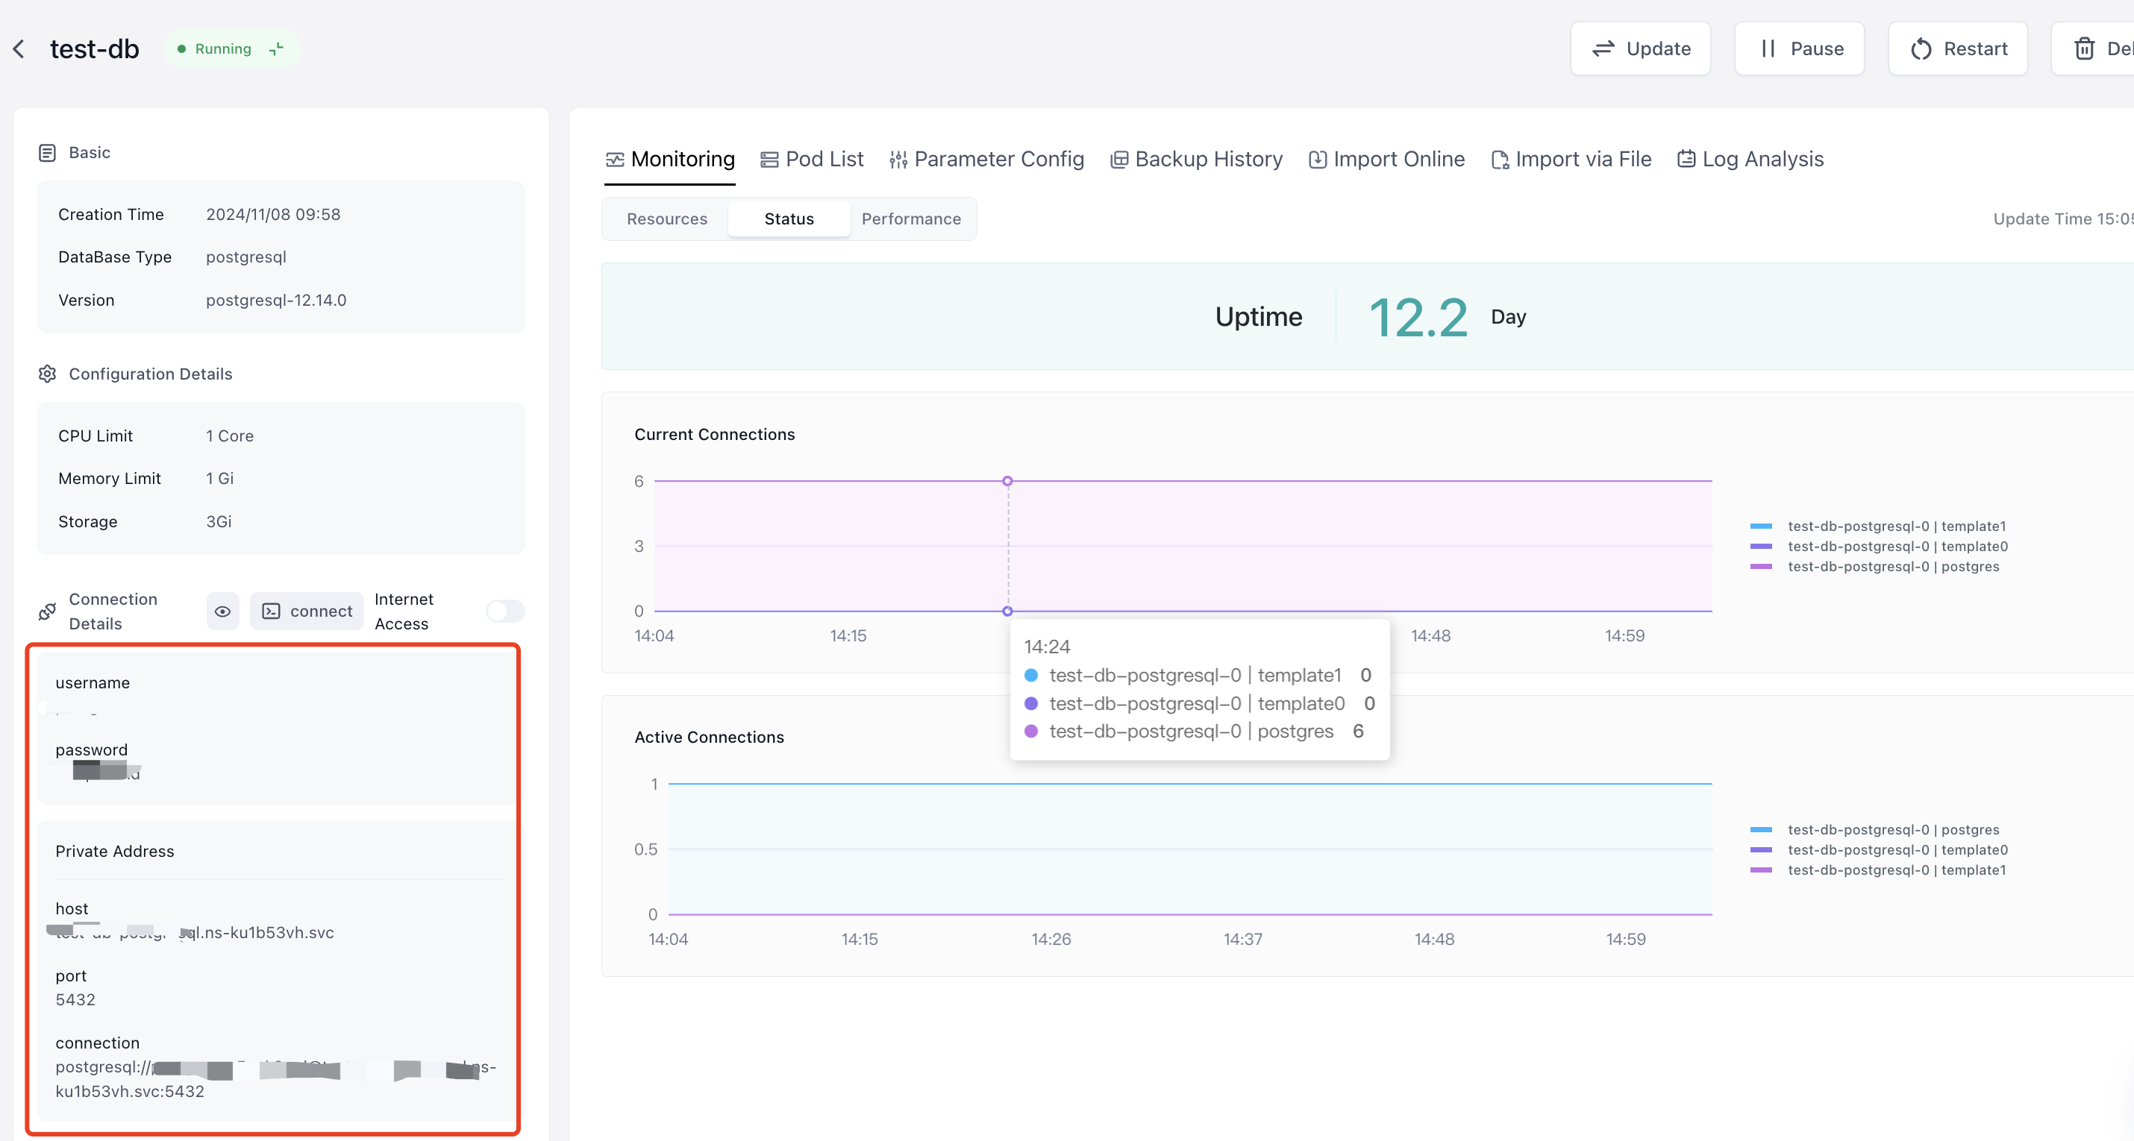Toggle postgres legend entry in Active Connections
This screenshot has height=1141, width=2134.
click(1892, 830)
